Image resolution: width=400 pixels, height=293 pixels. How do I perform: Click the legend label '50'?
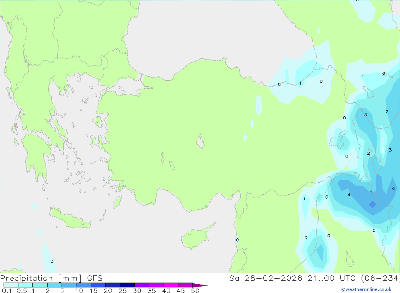point(196,291)
